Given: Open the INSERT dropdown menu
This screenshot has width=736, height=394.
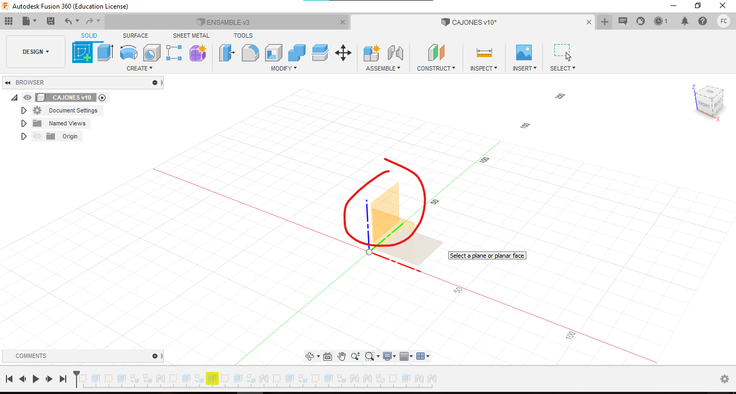Looking at the screenshot, I should (525, 68).
